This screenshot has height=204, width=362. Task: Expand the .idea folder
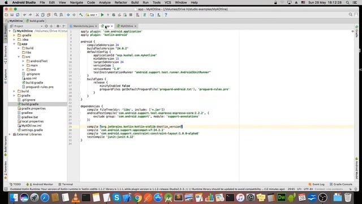[14, 40]
